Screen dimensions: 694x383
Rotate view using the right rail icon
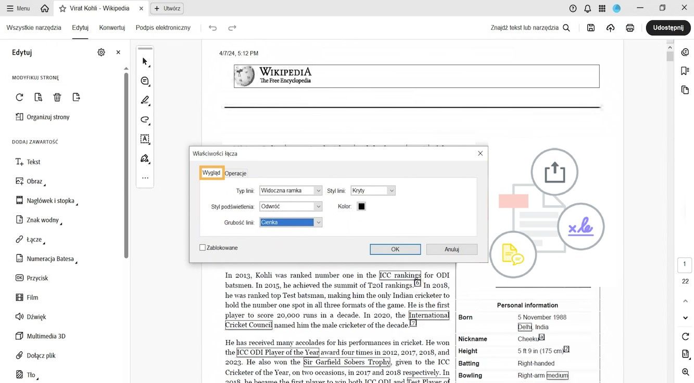[685, 337]
